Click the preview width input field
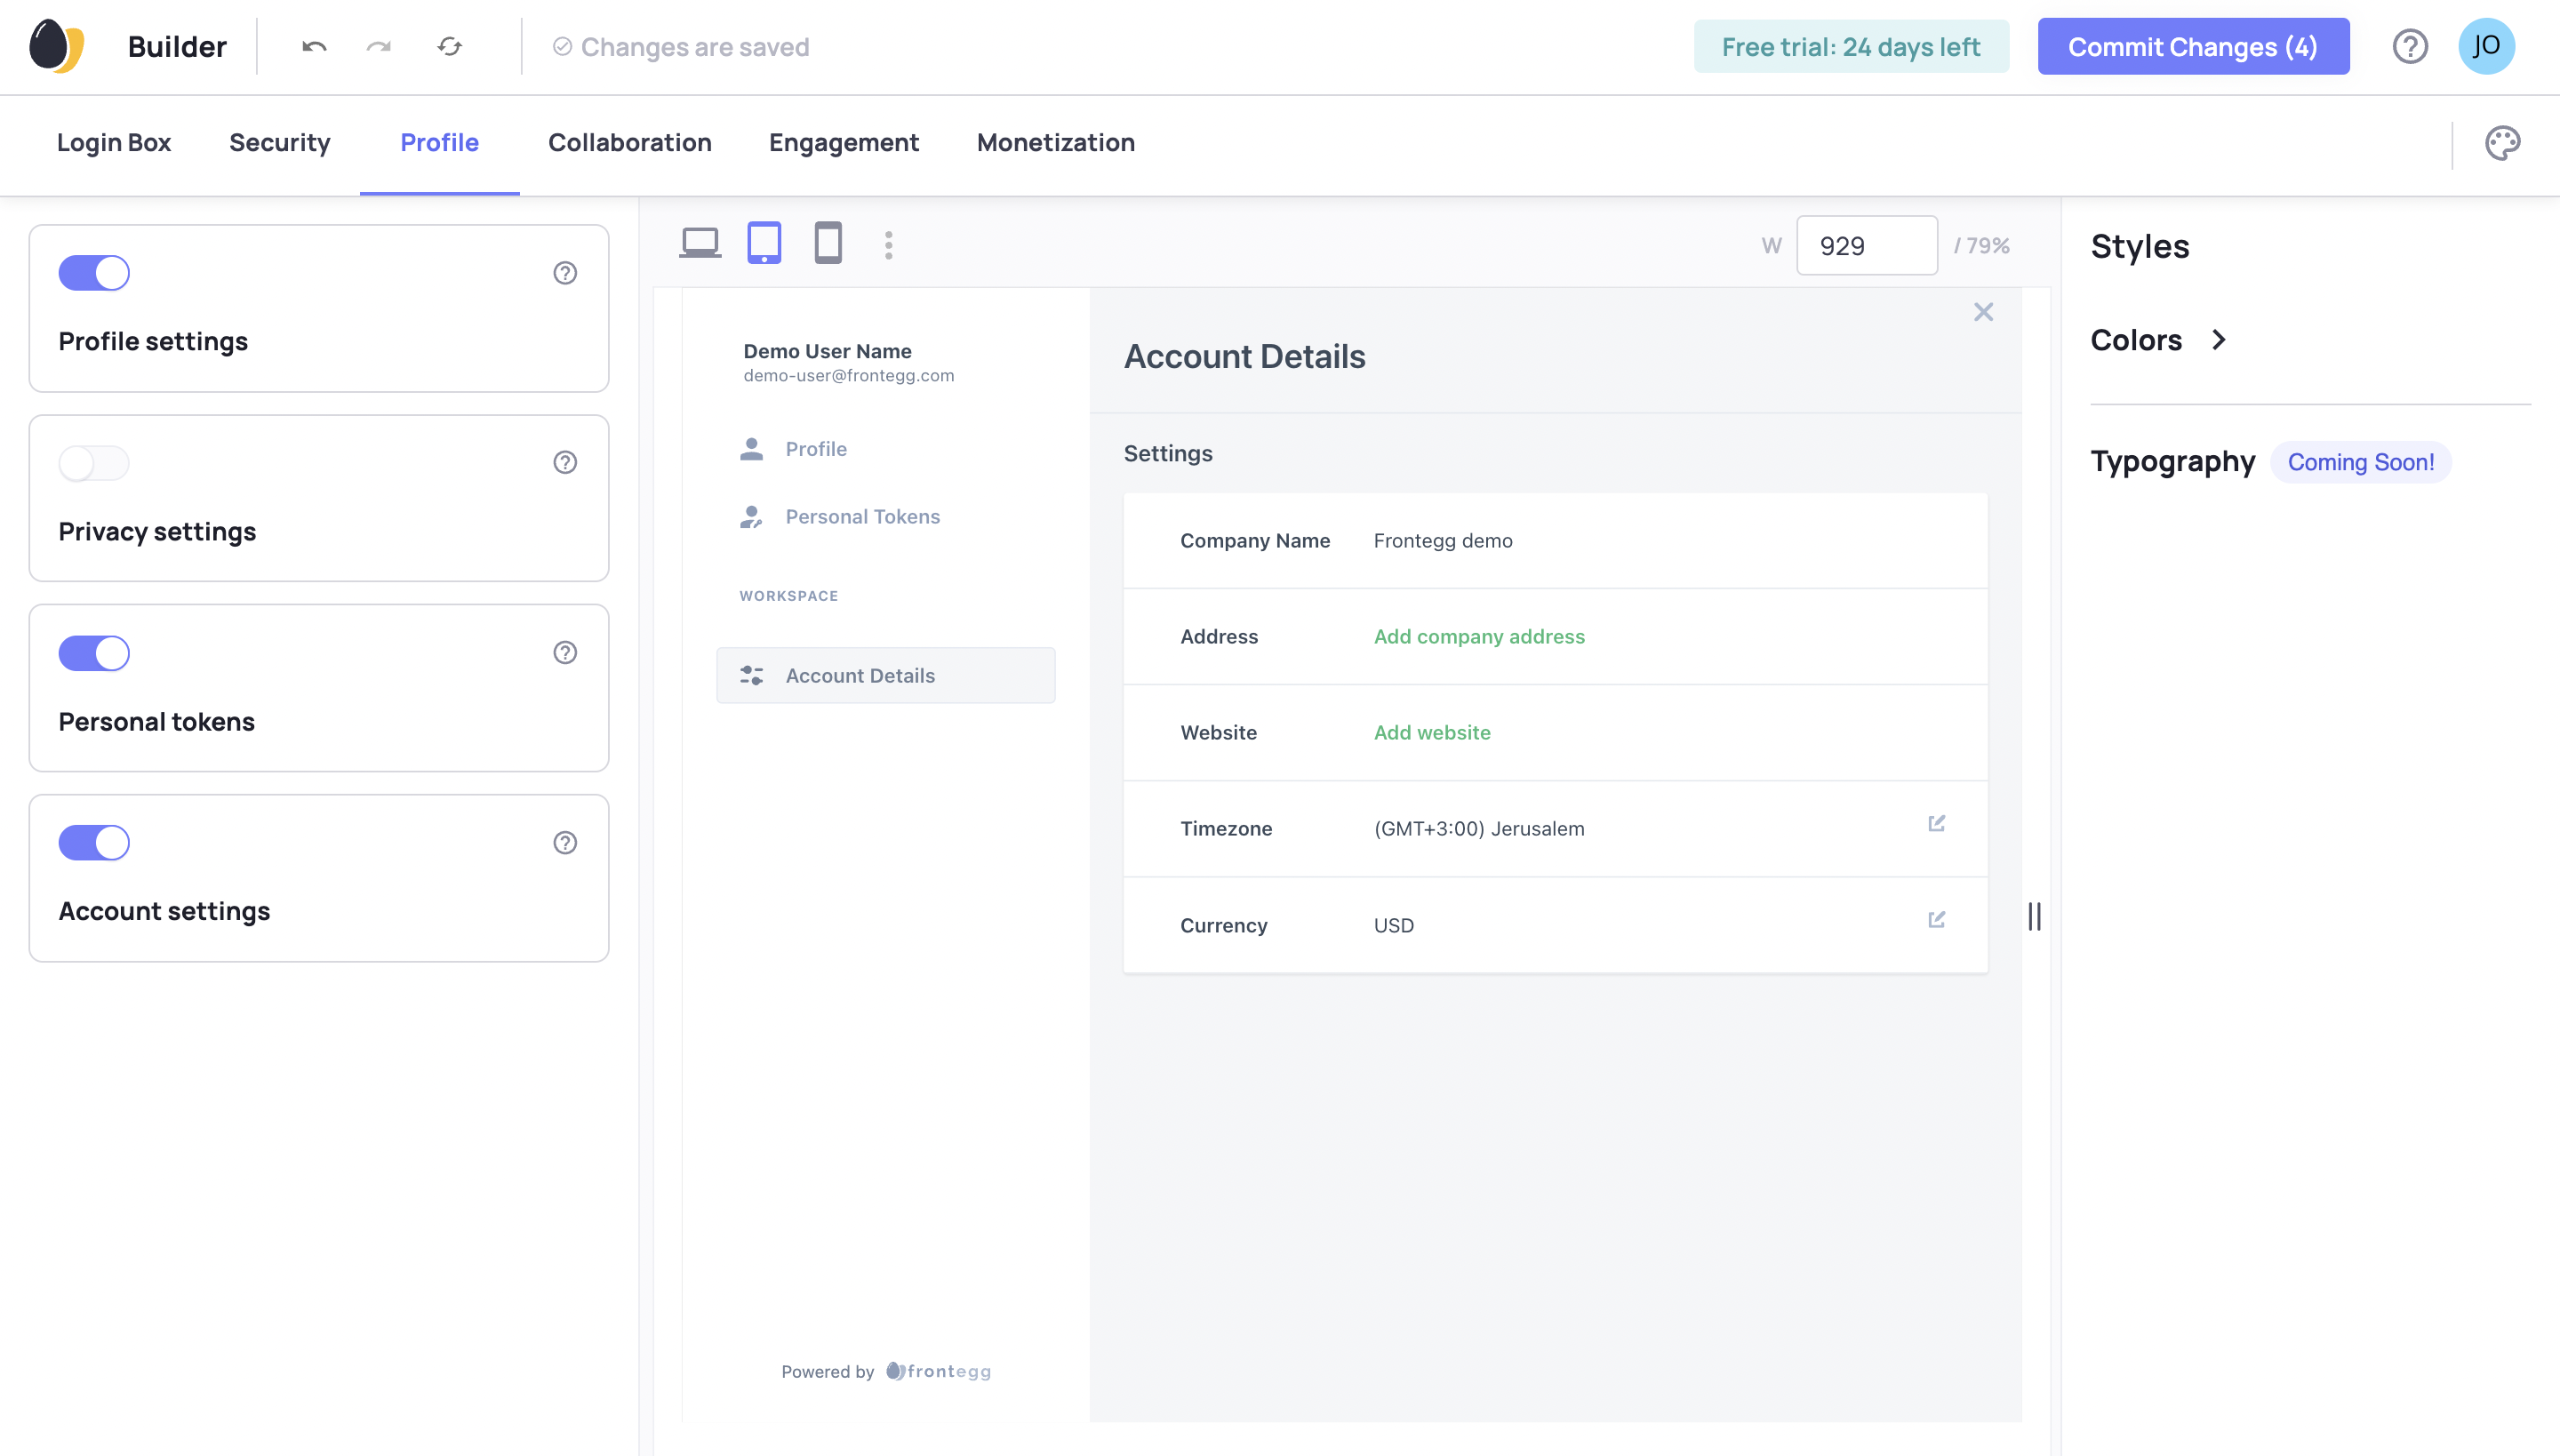This screenshot has height=1456, width=2560. point(1866,245)
